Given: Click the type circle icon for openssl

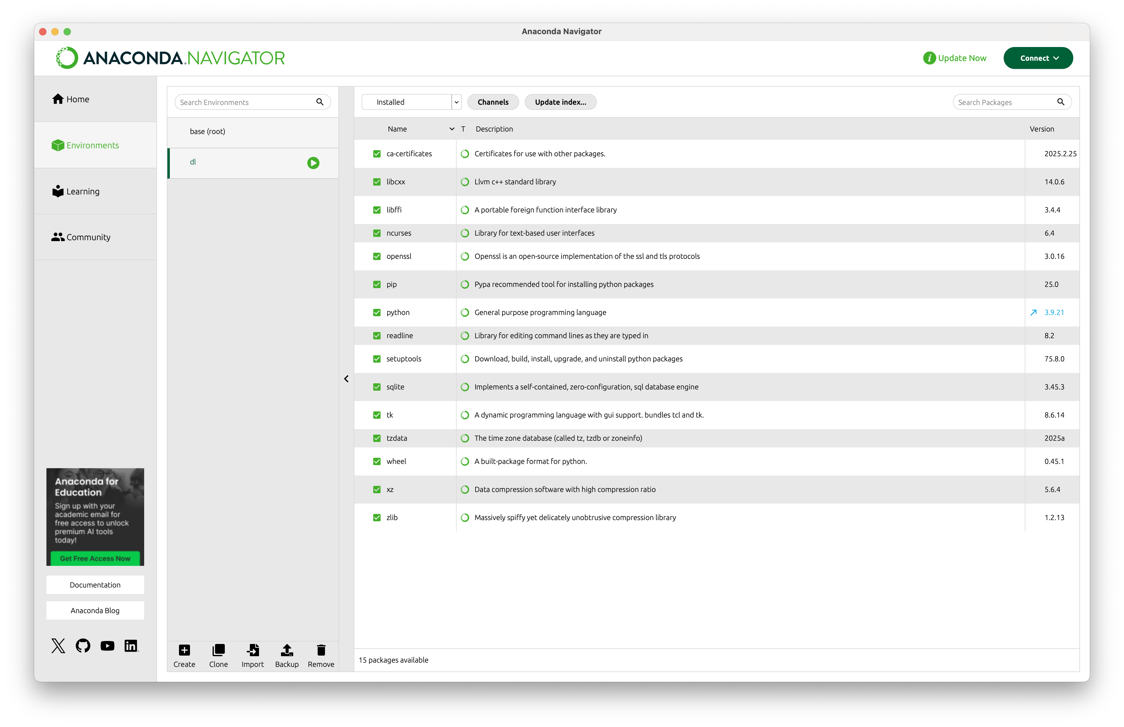Looking at the screenshot, I should tap(465, 256).
